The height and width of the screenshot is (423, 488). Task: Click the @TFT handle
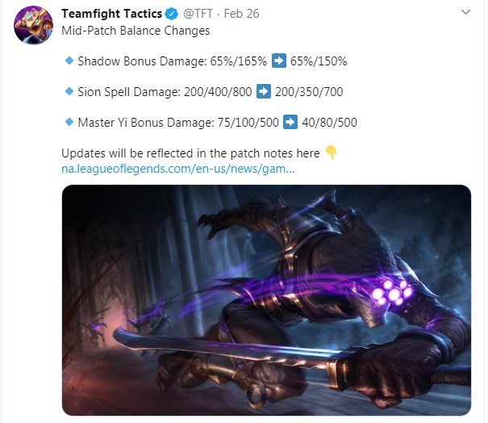pyautogui.click(x=198, y=14)
